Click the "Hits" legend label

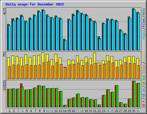pyautogui.click(x=144, y=12)
